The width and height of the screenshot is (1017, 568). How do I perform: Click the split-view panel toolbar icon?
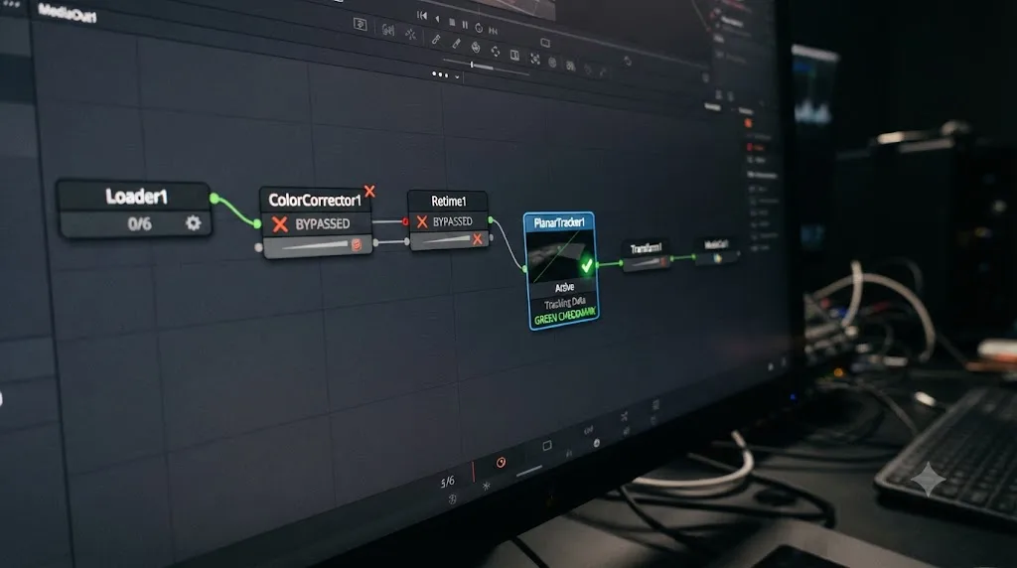(x=514, y=56)
